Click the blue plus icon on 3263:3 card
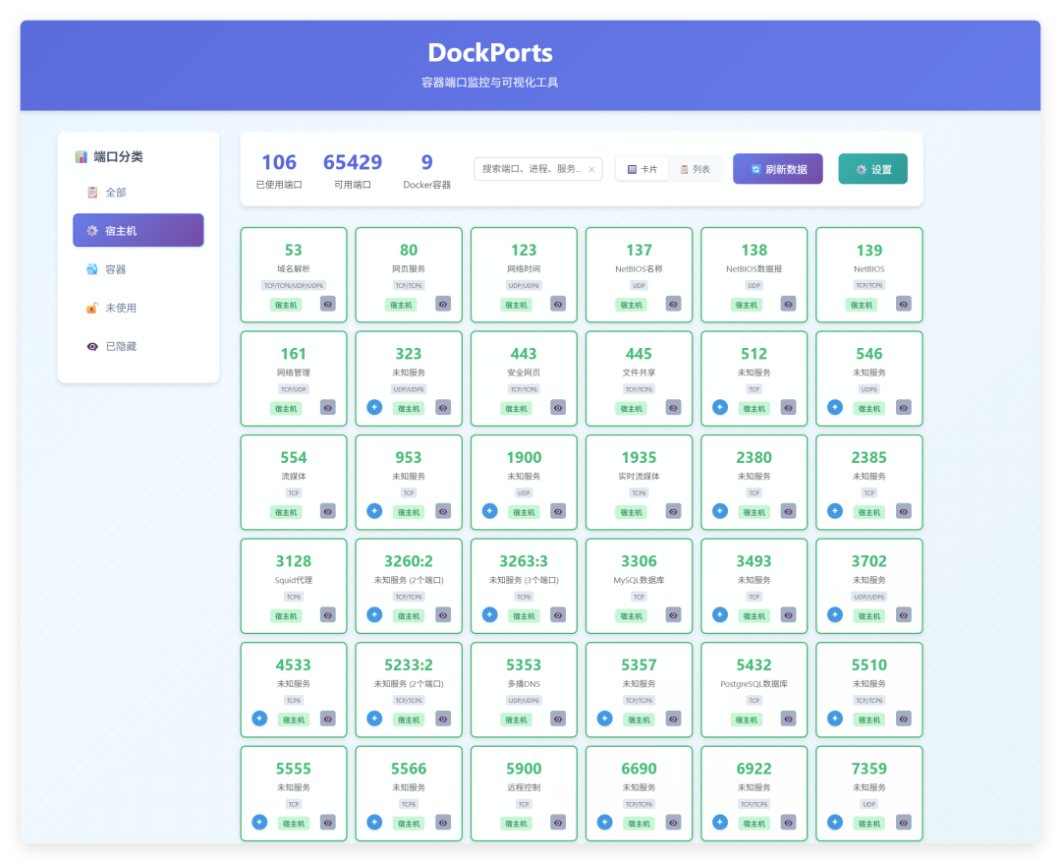1061x864 pixels. tap(490, 614)
